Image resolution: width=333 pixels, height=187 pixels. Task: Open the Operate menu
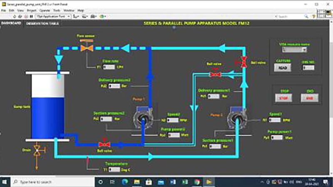tap(41, 10)
